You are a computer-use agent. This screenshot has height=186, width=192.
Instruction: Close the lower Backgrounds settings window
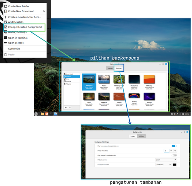187,132
